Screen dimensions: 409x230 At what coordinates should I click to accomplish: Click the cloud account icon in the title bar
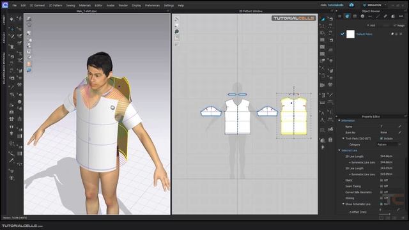pyautogui.click(x=351, y=5)
